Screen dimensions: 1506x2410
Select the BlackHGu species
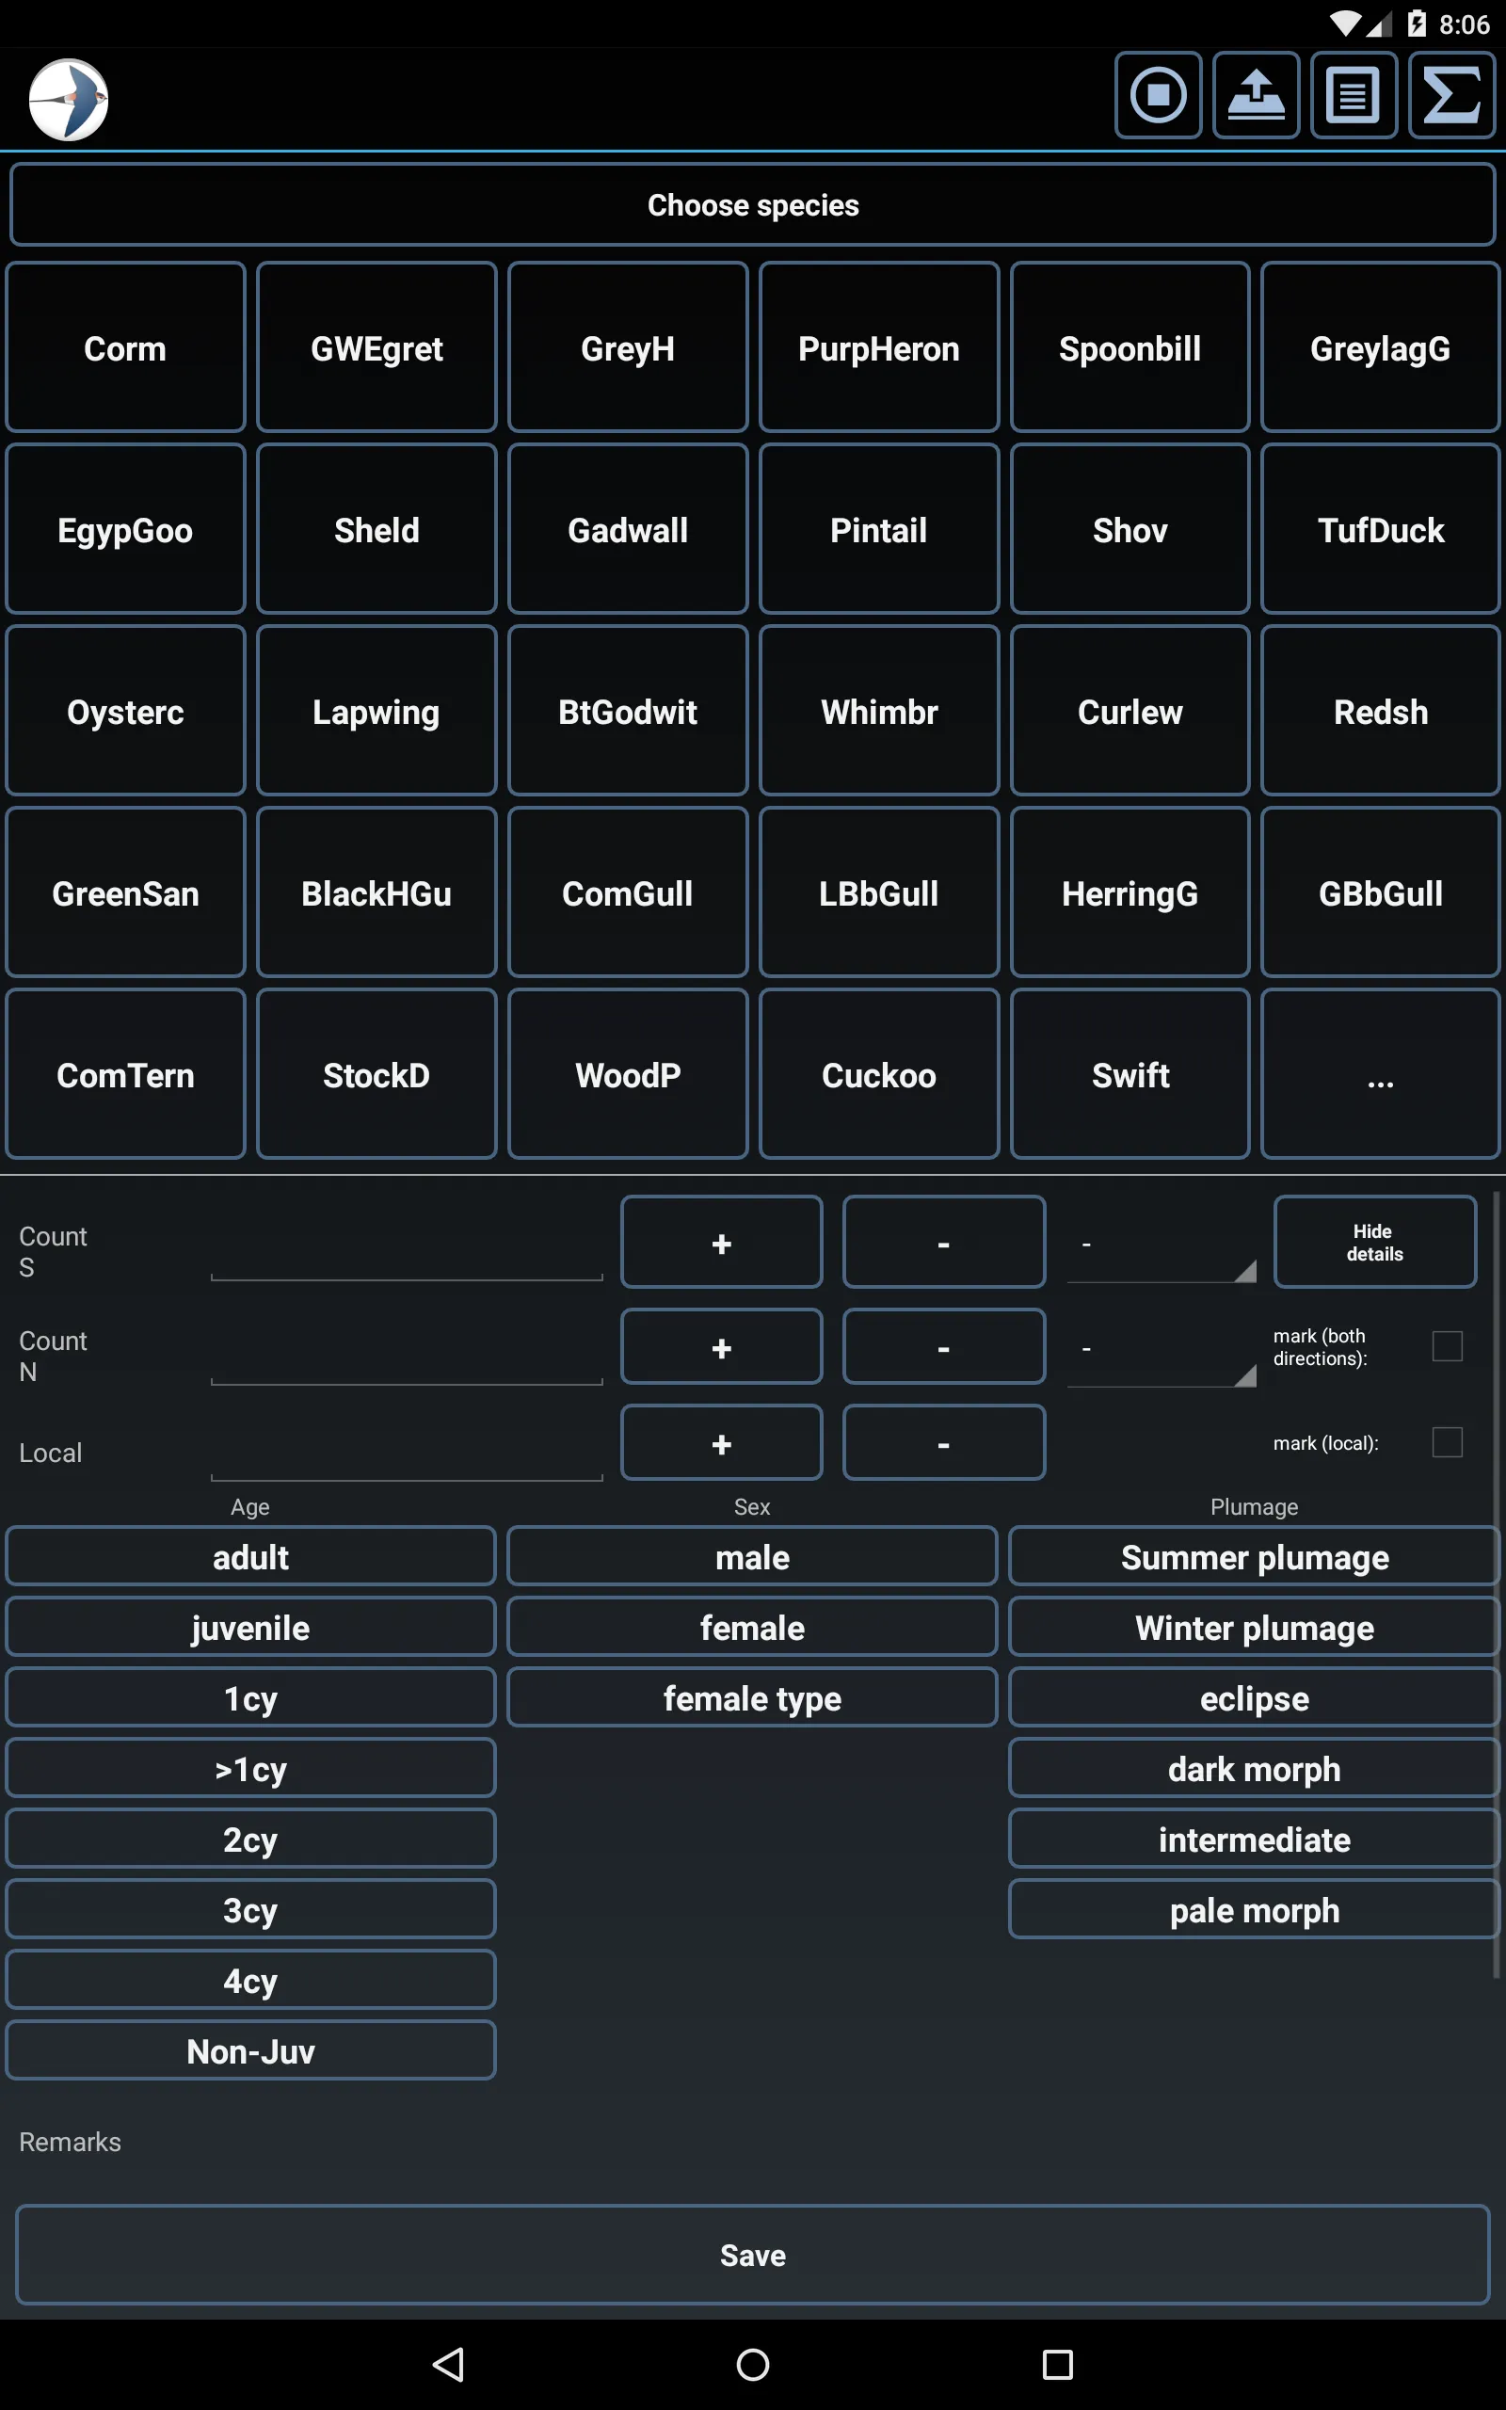point(376,892)
